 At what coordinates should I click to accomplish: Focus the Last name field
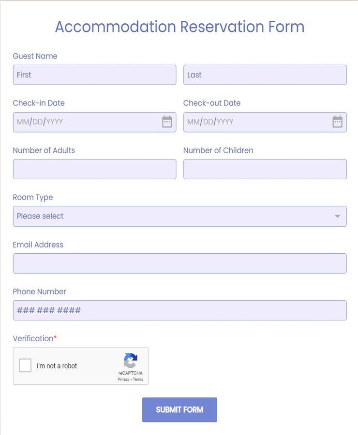click(265, 75)
